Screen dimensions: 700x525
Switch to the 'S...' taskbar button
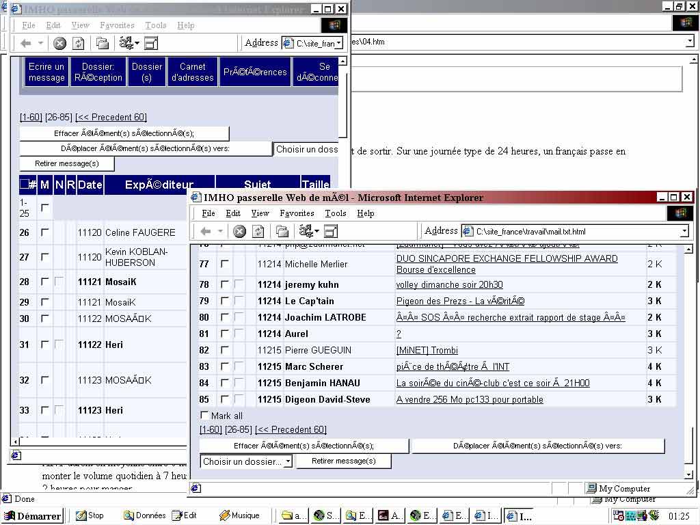pos(325,515)
